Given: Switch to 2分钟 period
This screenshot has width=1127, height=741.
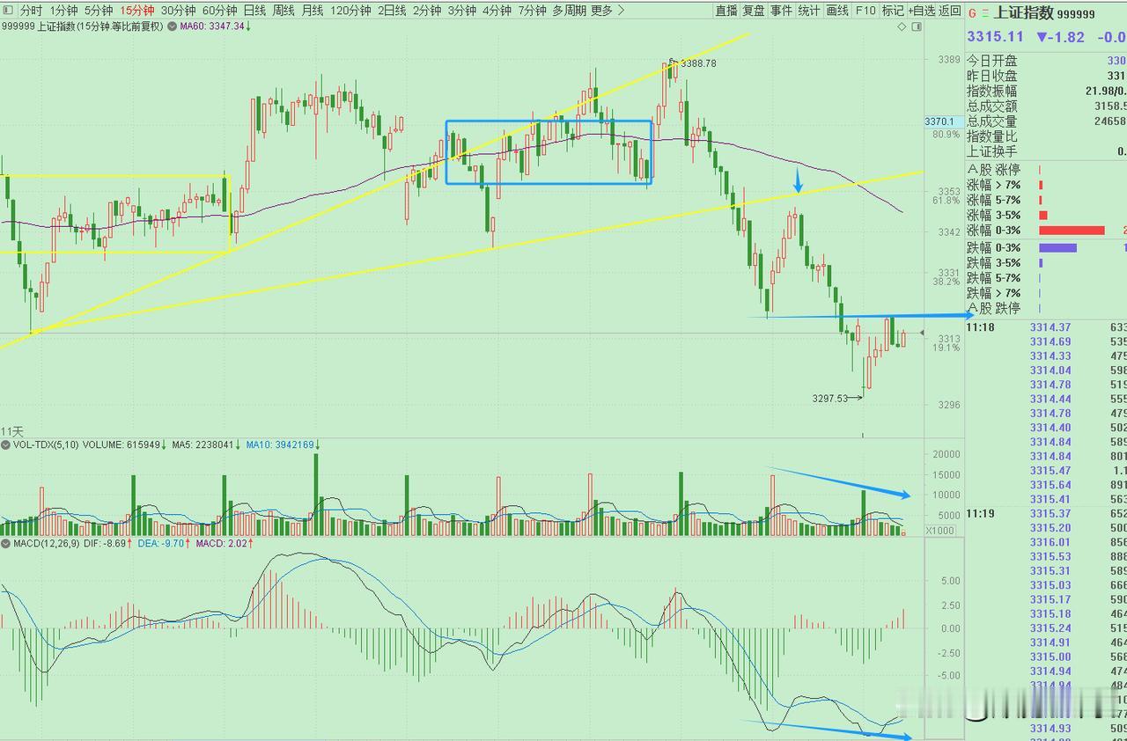Looking at the screenshot, I should tap(426, 11).
